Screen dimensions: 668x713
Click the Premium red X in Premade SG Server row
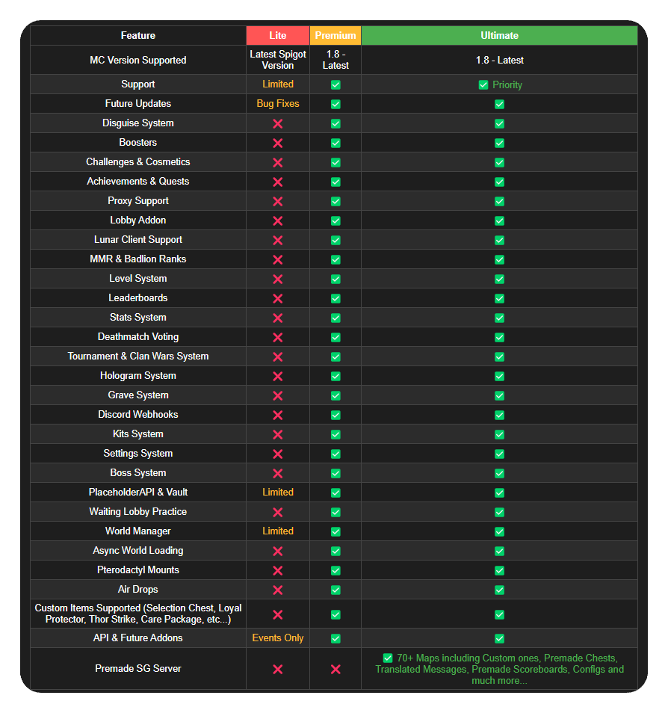[x=335, y=669]
